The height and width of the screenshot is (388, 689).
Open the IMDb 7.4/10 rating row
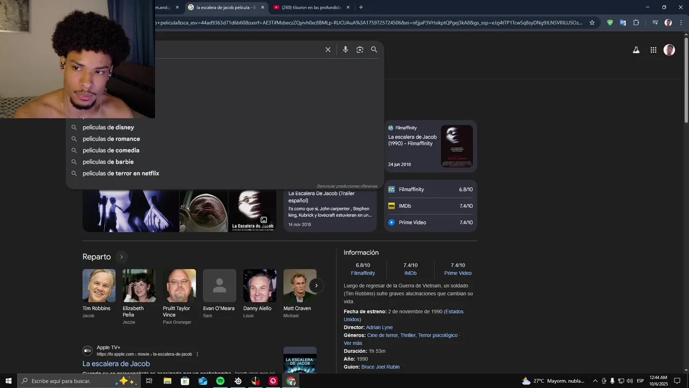click(431, 206)
